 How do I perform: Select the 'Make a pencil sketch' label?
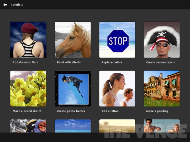27,111
